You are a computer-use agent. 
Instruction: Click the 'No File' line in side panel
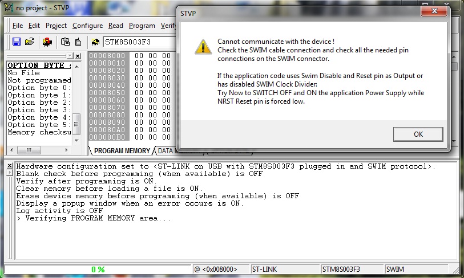(23, 73)
